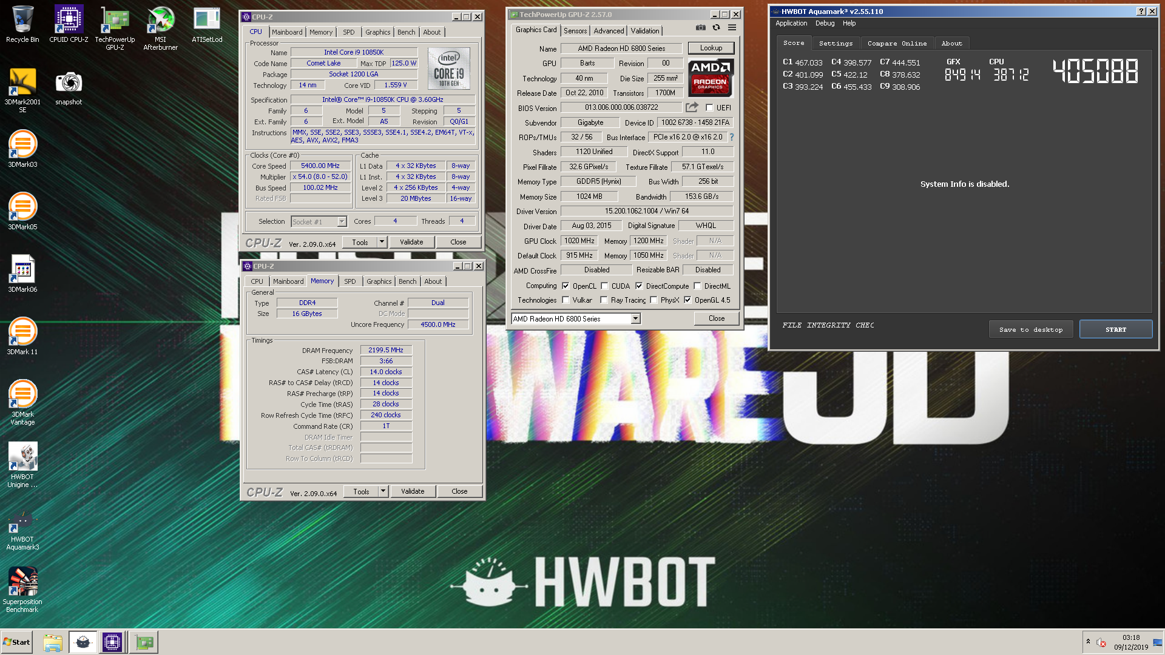The image size is (1165, 655).
Task: Open the Recycle Bin desktop icon
Action: click(x=22, y=24)
